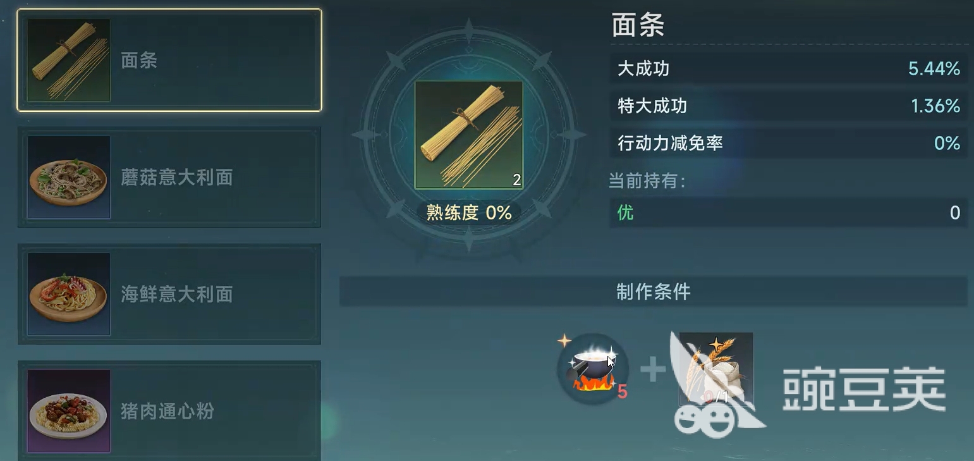Viewport: 974px width, 461px height.
Task: Click the 蘑菇意大利面 dish icon
Action: click(x=69, y=177)
